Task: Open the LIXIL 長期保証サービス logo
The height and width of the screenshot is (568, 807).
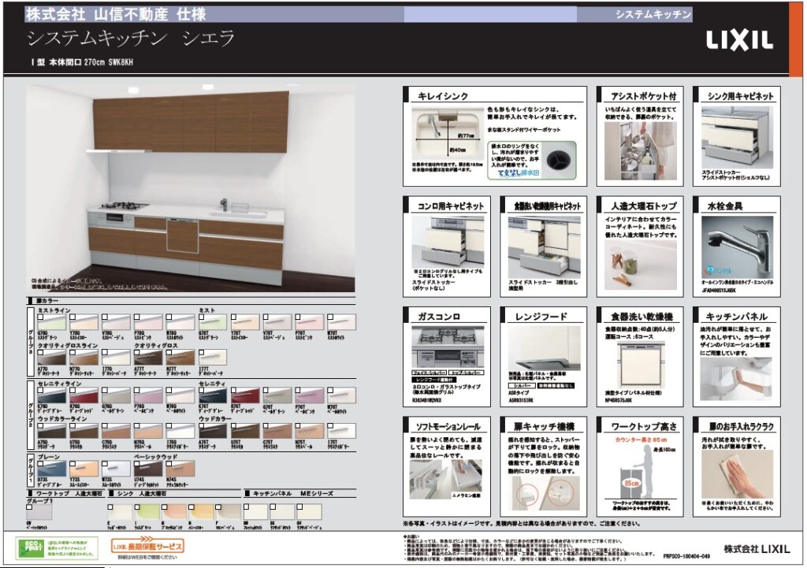Action: pos(147,545)
